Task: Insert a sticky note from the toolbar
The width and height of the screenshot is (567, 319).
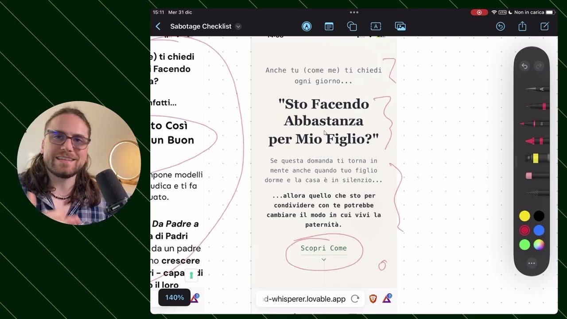Action: 329,27
